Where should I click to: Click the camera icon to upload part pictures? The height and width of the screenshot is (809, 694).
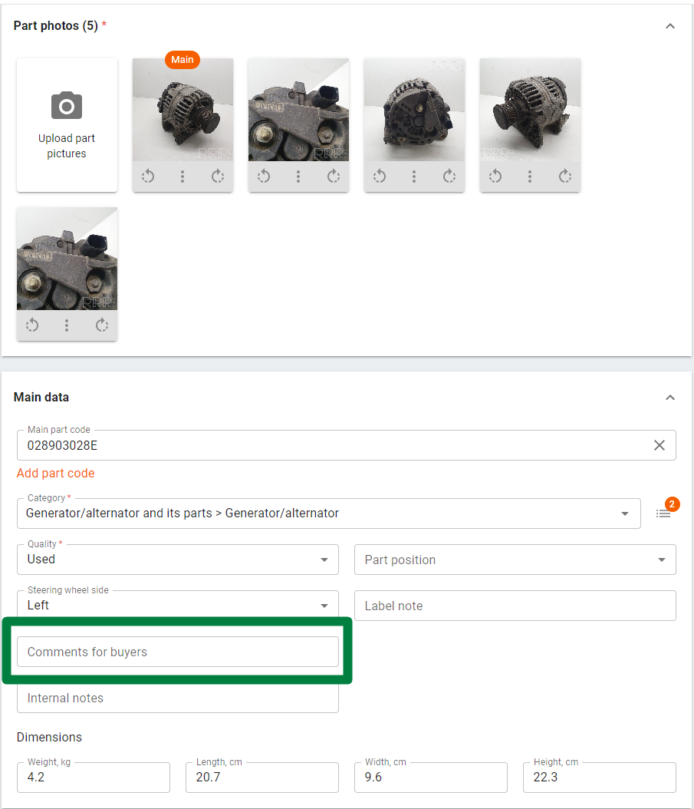67,105
